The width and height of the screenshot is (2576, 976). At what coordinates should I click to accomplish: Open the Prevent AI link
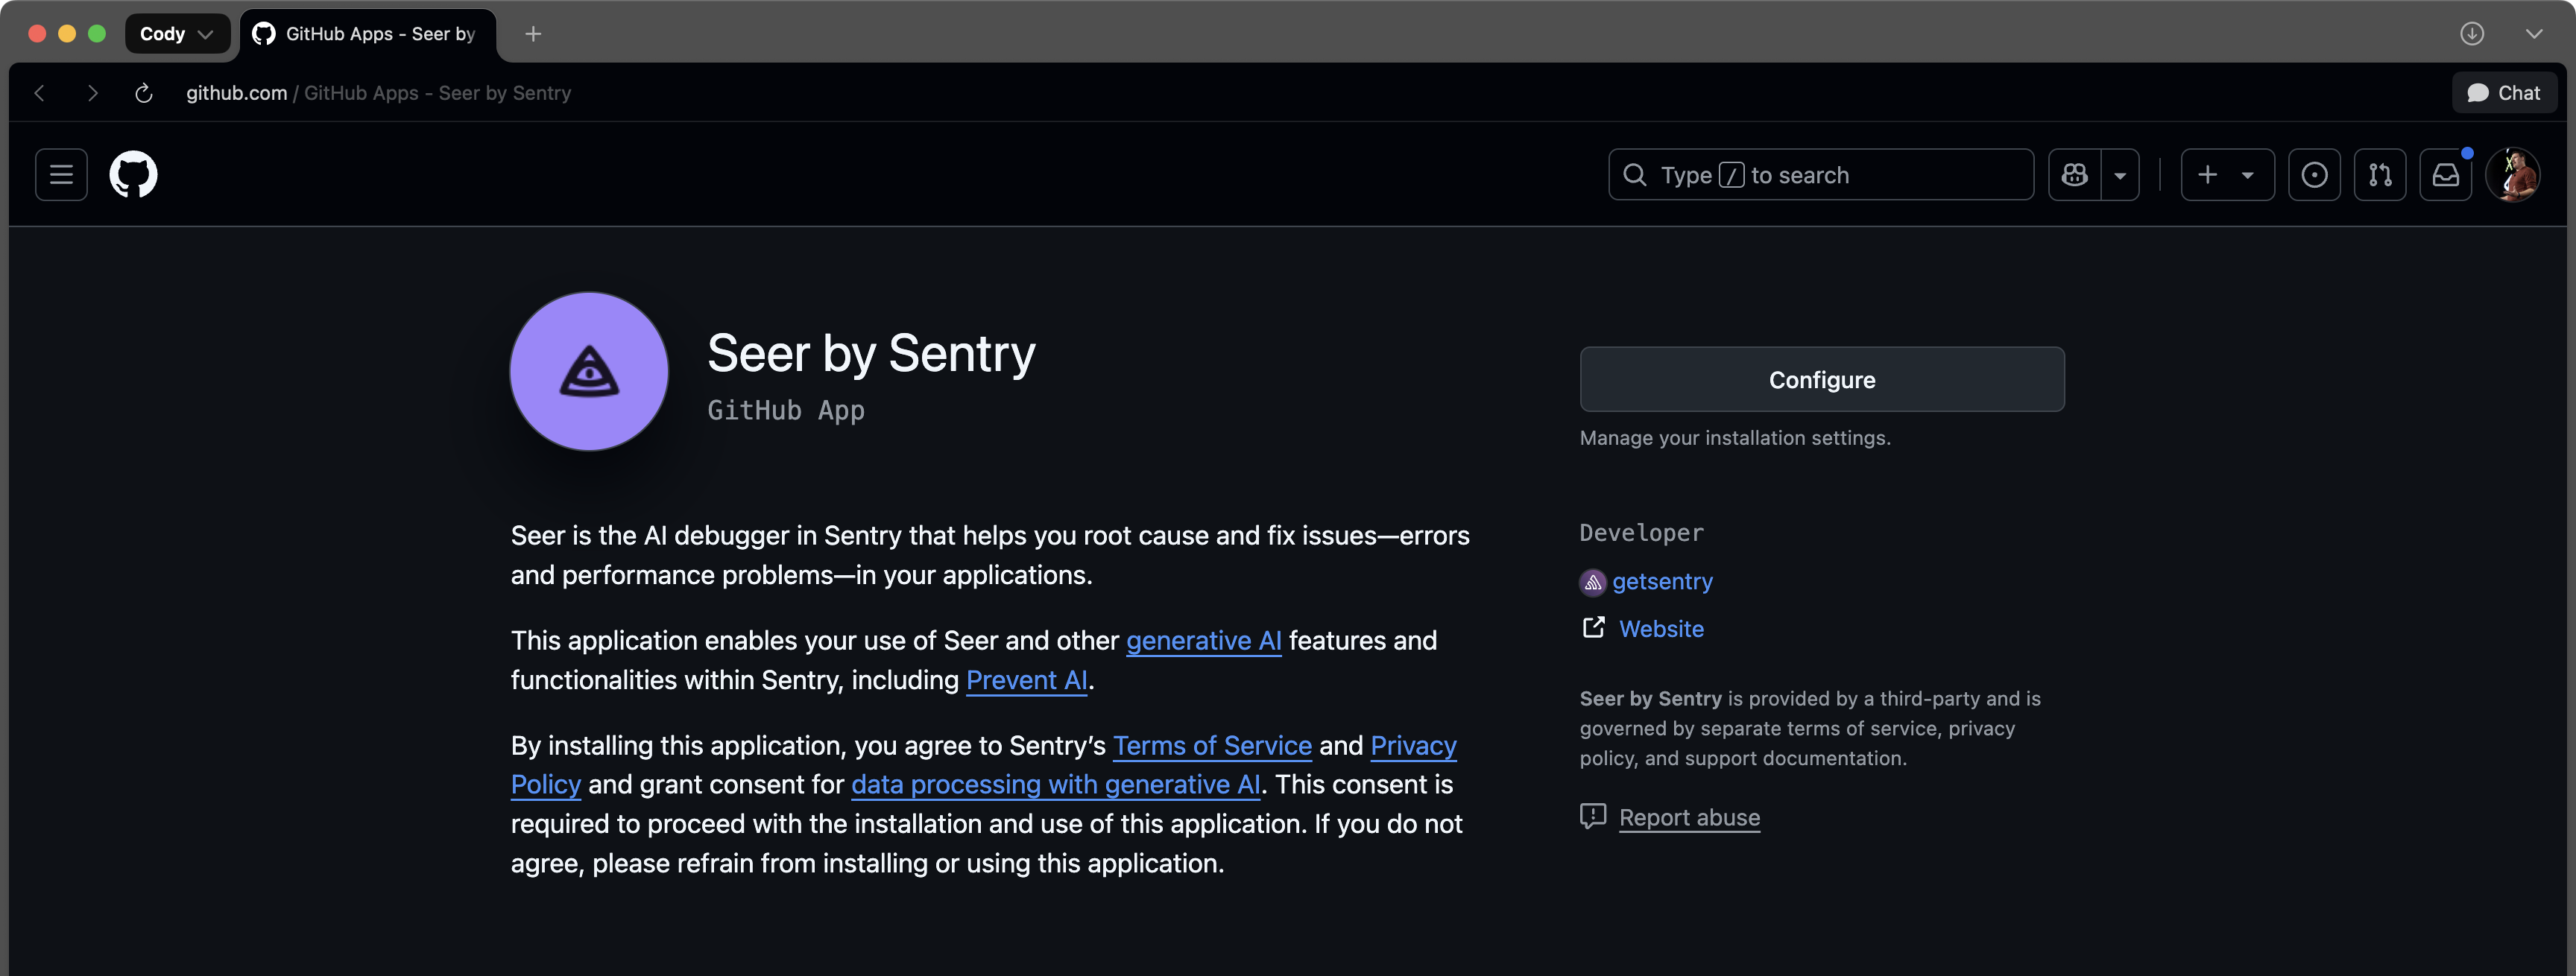[1026, 680]
